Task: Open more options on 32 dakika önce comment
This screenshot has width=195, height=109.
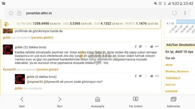Action: (x=157, y=46)
